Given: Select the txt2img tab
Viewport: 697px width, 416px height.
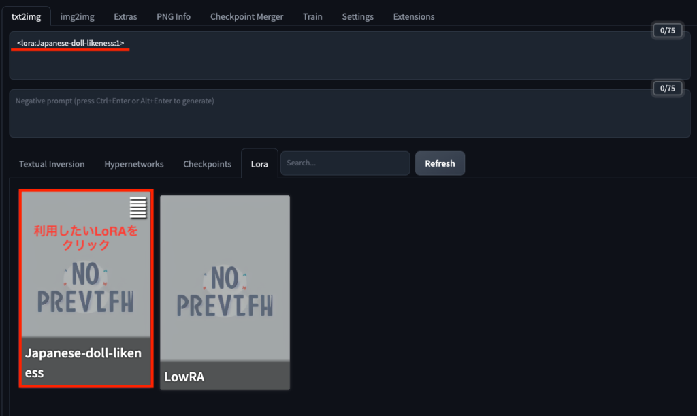Looking at the screenshot, I should [26, 15].
